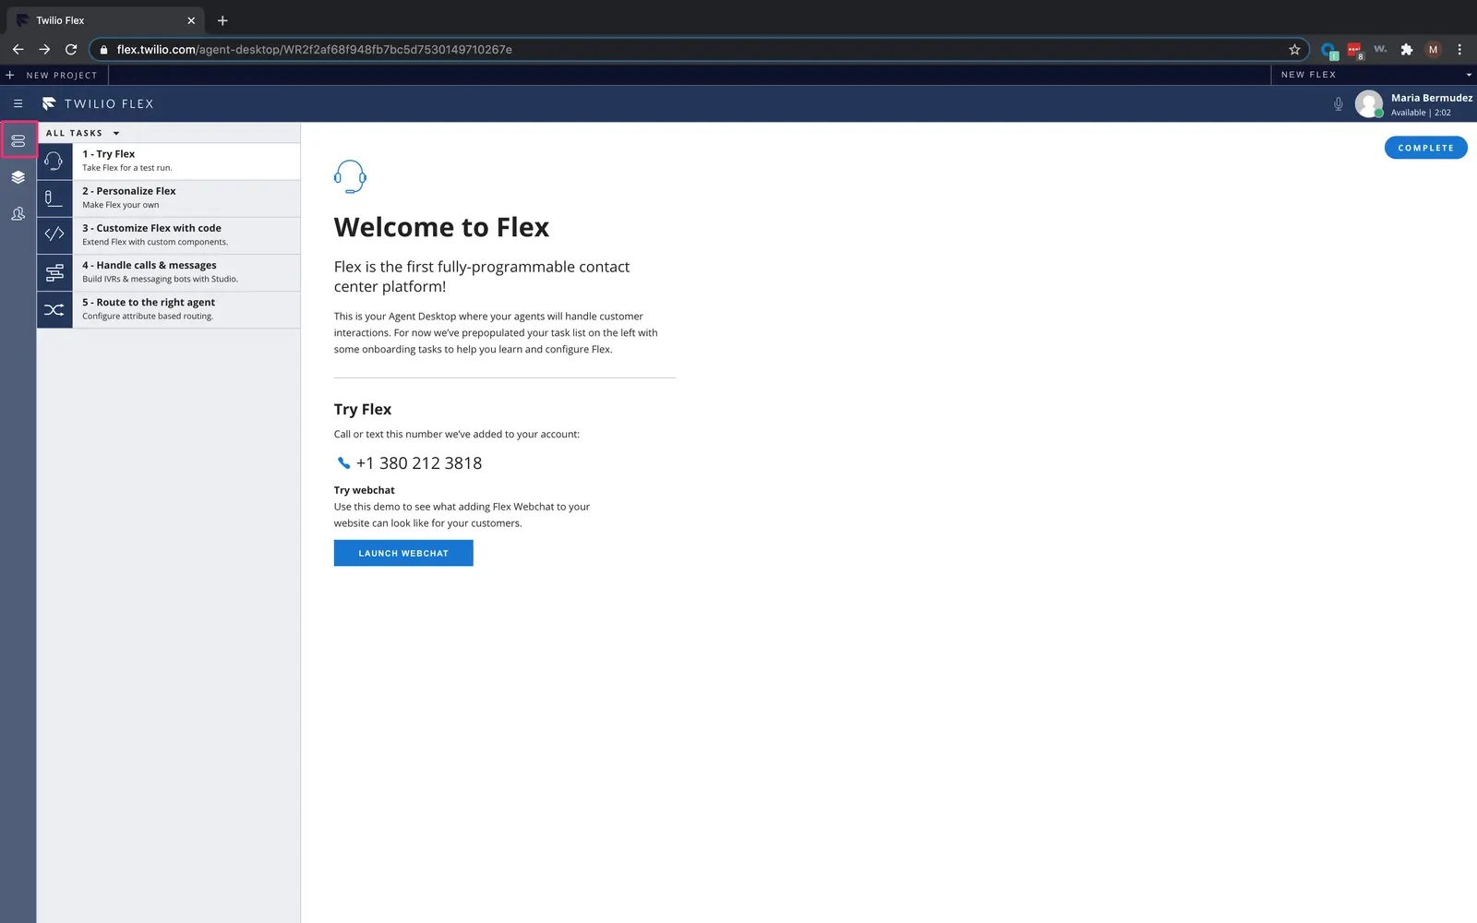Click the Complete button
This screenshot has height=923, width=1477.
pos(1425,148)
